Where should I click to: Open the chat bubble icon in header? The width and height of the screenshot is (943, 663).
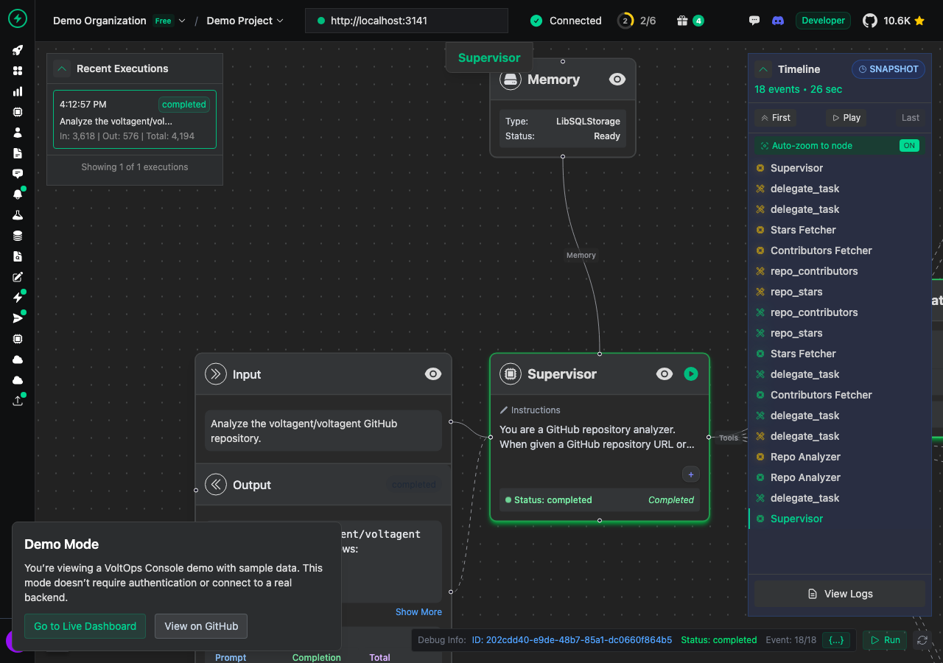coord(754,21)
